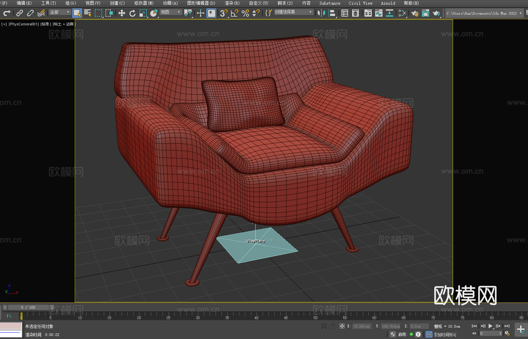This screenshot has width=528, height=339.
Task: Click the Align tool icon
Action: click(332, 13)
